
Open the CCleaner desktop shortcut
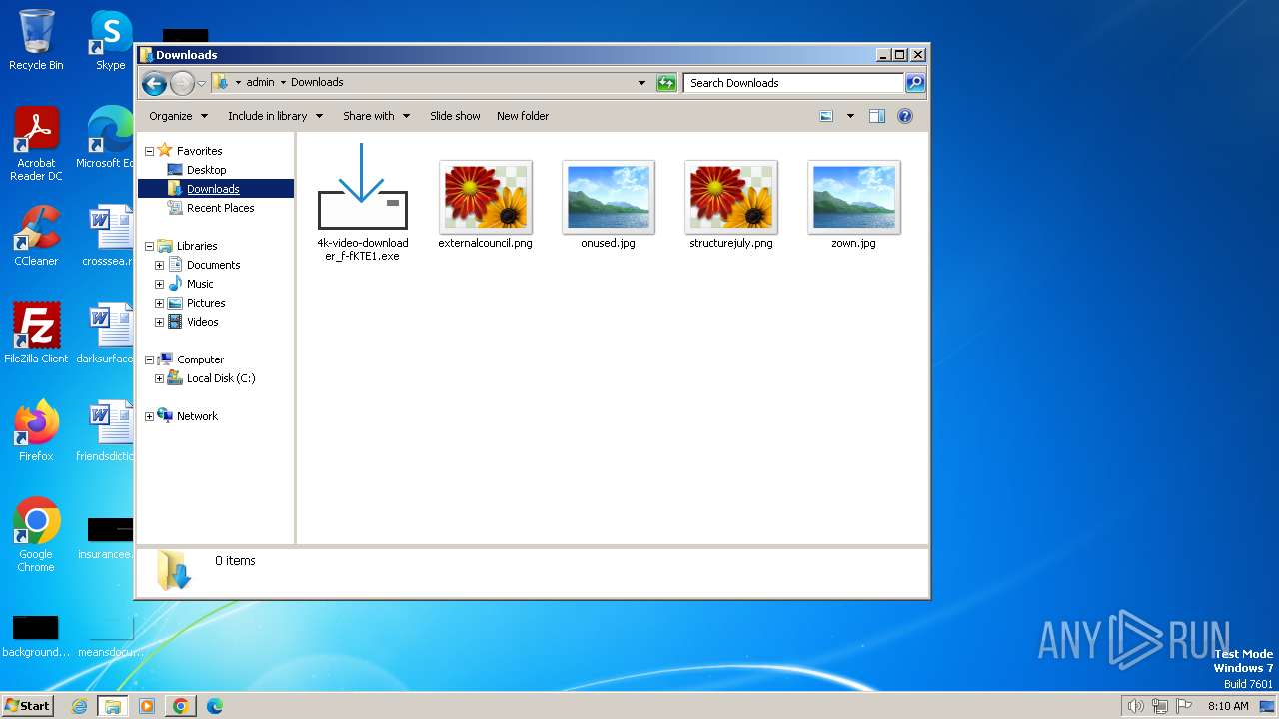(x=36, y=236)
